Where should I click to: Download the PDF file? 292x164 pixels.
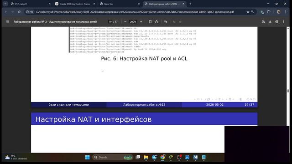pos(270,22)
